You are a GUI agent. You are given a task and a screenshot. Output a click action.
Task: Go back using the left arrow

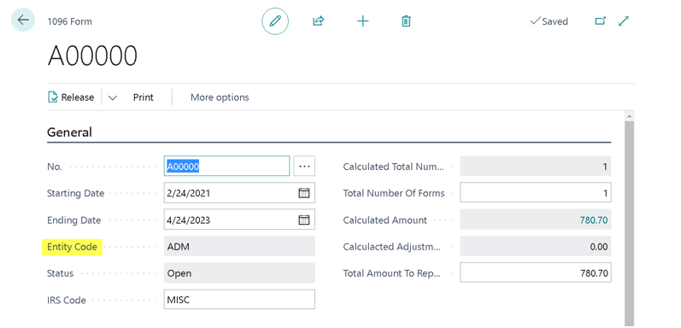pyautogui.click(x=22, y=20)
